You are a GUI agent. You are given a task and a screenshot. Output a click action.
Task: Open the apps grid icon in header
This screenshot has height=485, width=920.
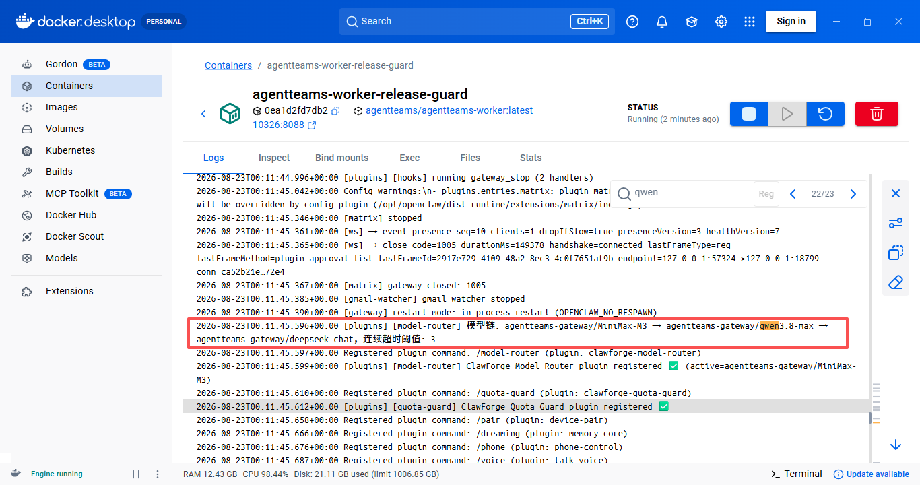coord(750,22)
